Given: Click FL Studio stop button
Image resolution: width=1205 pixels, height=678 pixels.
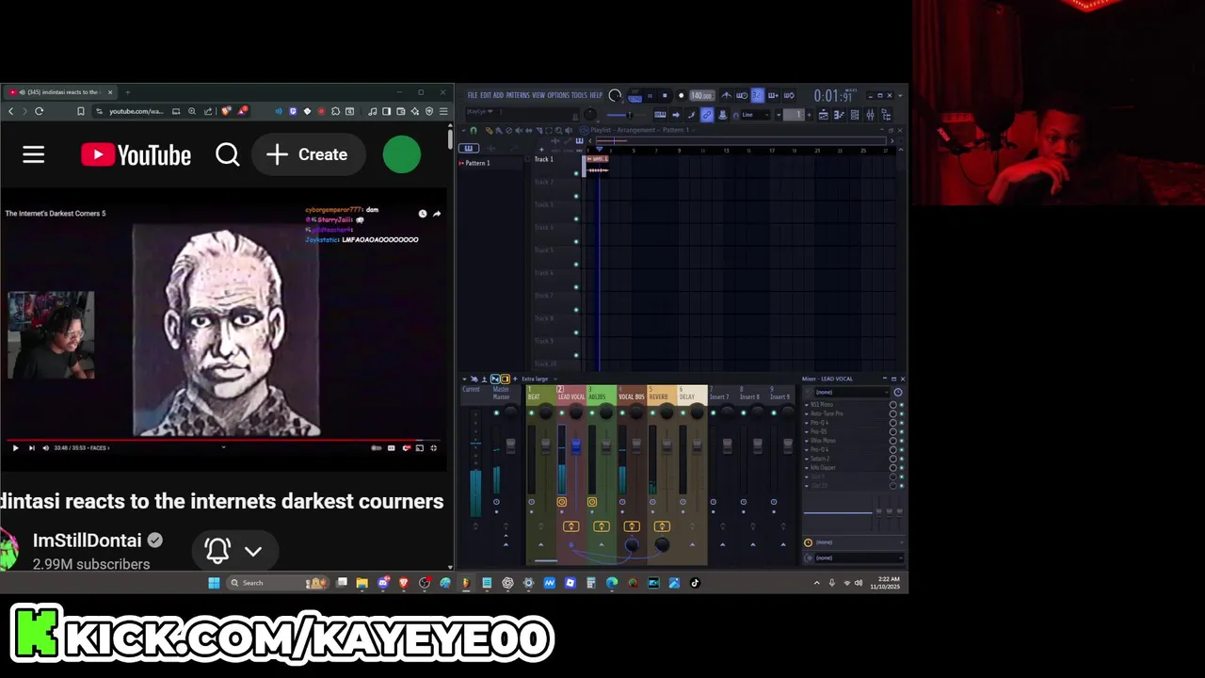Looking at the screenshot, I should tap(665, 95).
